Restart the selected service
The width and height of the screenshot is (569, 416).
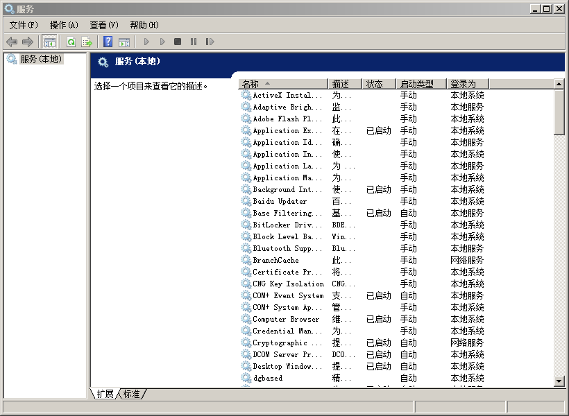coord(210,42)
